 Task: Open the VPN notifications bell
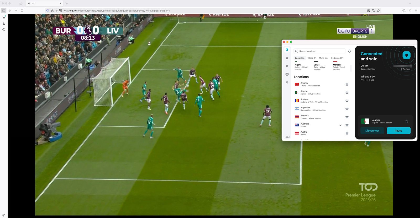[x=349, y=51]
